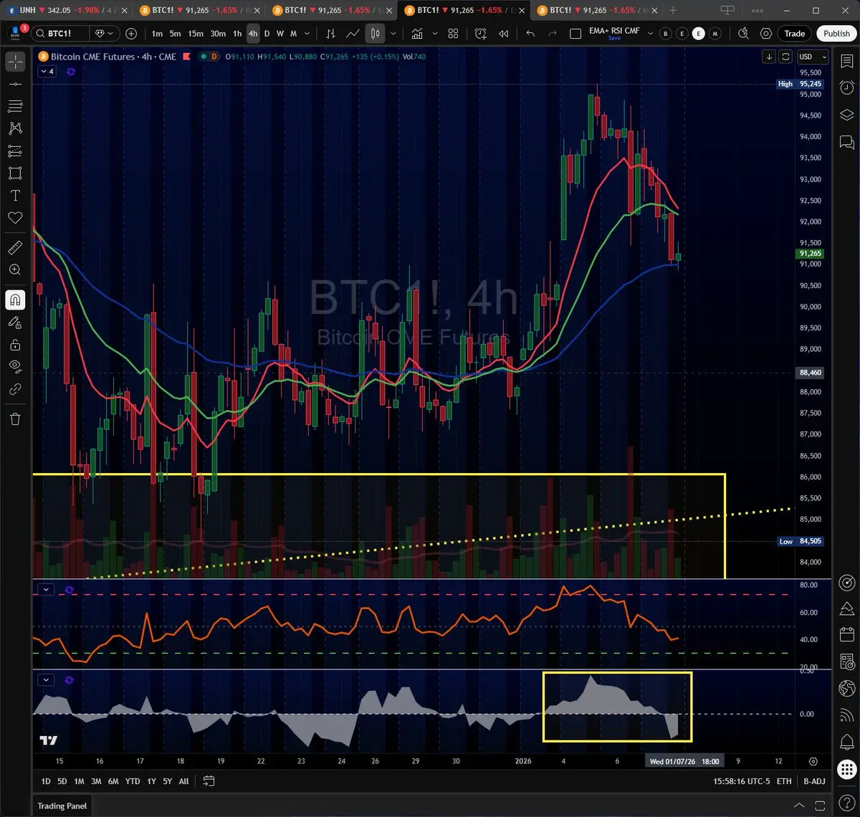The height and width of the screenshot is (817, 860).
Task: Select the geometric shapes tool
Action: click(15, 173)
